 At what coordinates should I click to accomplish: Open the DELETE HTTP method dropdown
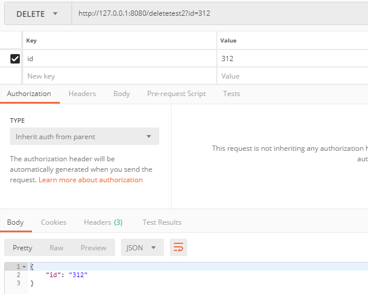[x=38, y=14]
